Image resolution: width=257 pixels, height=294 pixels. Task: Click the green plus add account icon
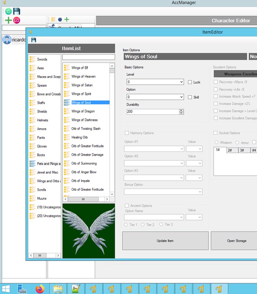tap(8, 20)
